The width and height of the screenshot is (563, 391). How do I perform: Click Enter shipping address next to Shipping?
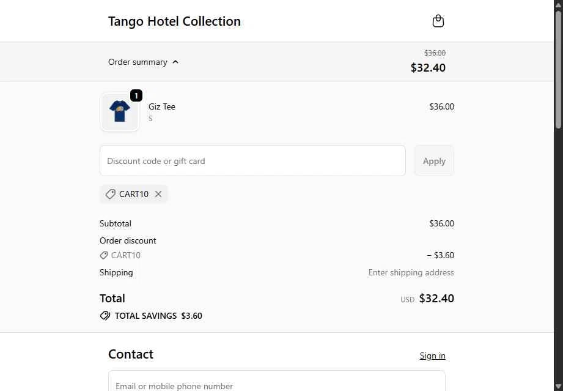[x=411, y=272]
